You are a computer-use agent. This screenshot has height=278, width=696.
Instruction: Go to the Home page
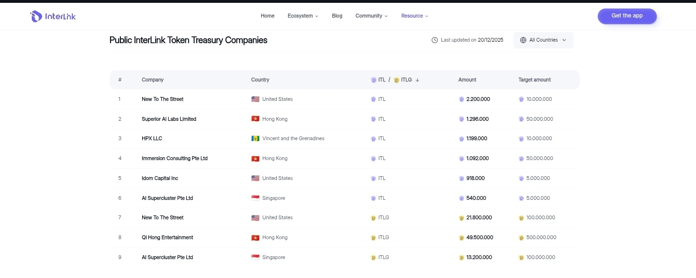point(267,16)
